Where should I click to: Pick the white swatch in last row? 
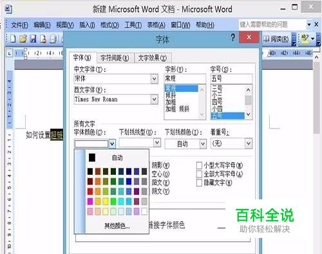(x=144, y=212)
